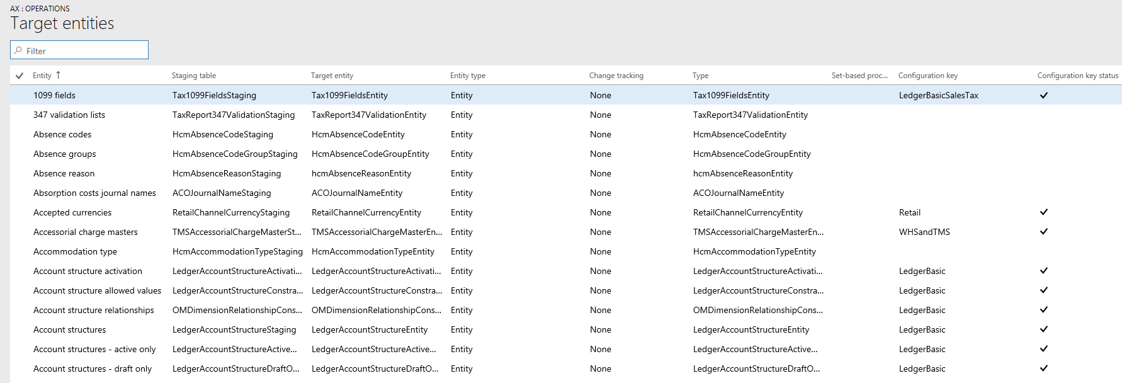Click the Filter search box
The image size is (1122, 383).
click(79, 50)
